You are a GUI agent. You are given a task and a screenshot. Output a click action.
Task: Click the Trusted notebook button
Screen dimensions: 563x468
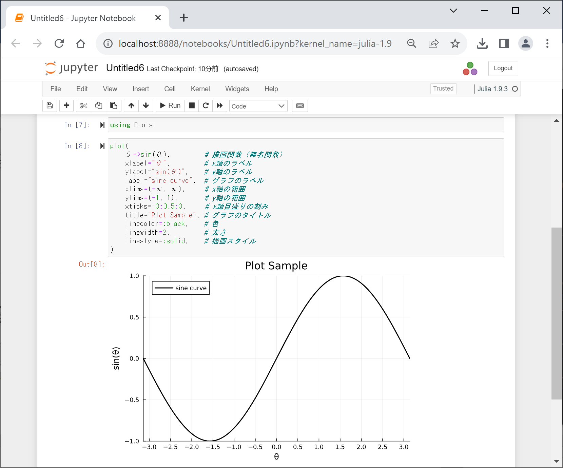pos(443,89)
